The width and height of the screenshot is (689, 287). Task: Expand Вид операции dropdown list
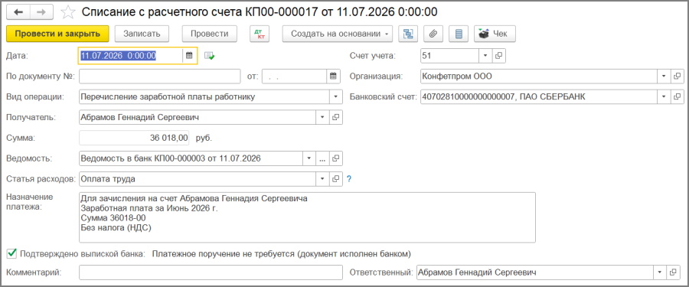(336, 96)
